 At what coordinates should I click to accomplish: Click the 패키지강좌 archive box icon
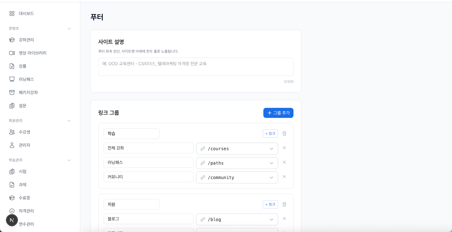(12, 92)
